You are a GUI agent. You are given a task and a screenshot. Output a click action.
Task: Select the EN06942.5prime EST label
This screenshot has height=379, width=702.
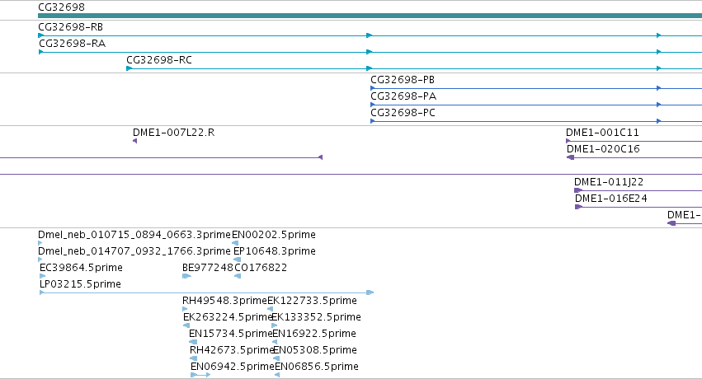(233, 367)
